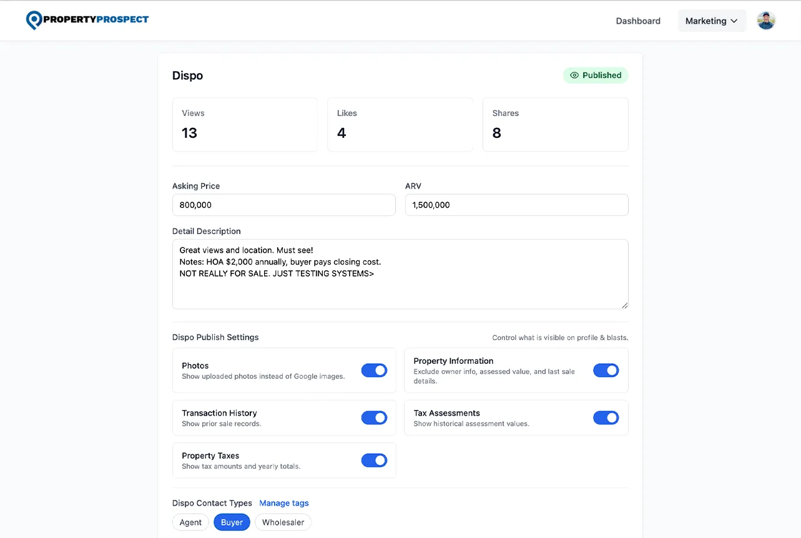Image resolution: width=801 pixels, height=538 pixels.
Task: Click the Published status badge
Action: point(596,75)
